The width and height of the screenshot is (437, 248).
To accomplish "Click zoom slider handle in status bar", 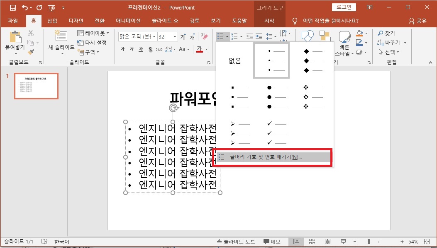I will [369, 242].
